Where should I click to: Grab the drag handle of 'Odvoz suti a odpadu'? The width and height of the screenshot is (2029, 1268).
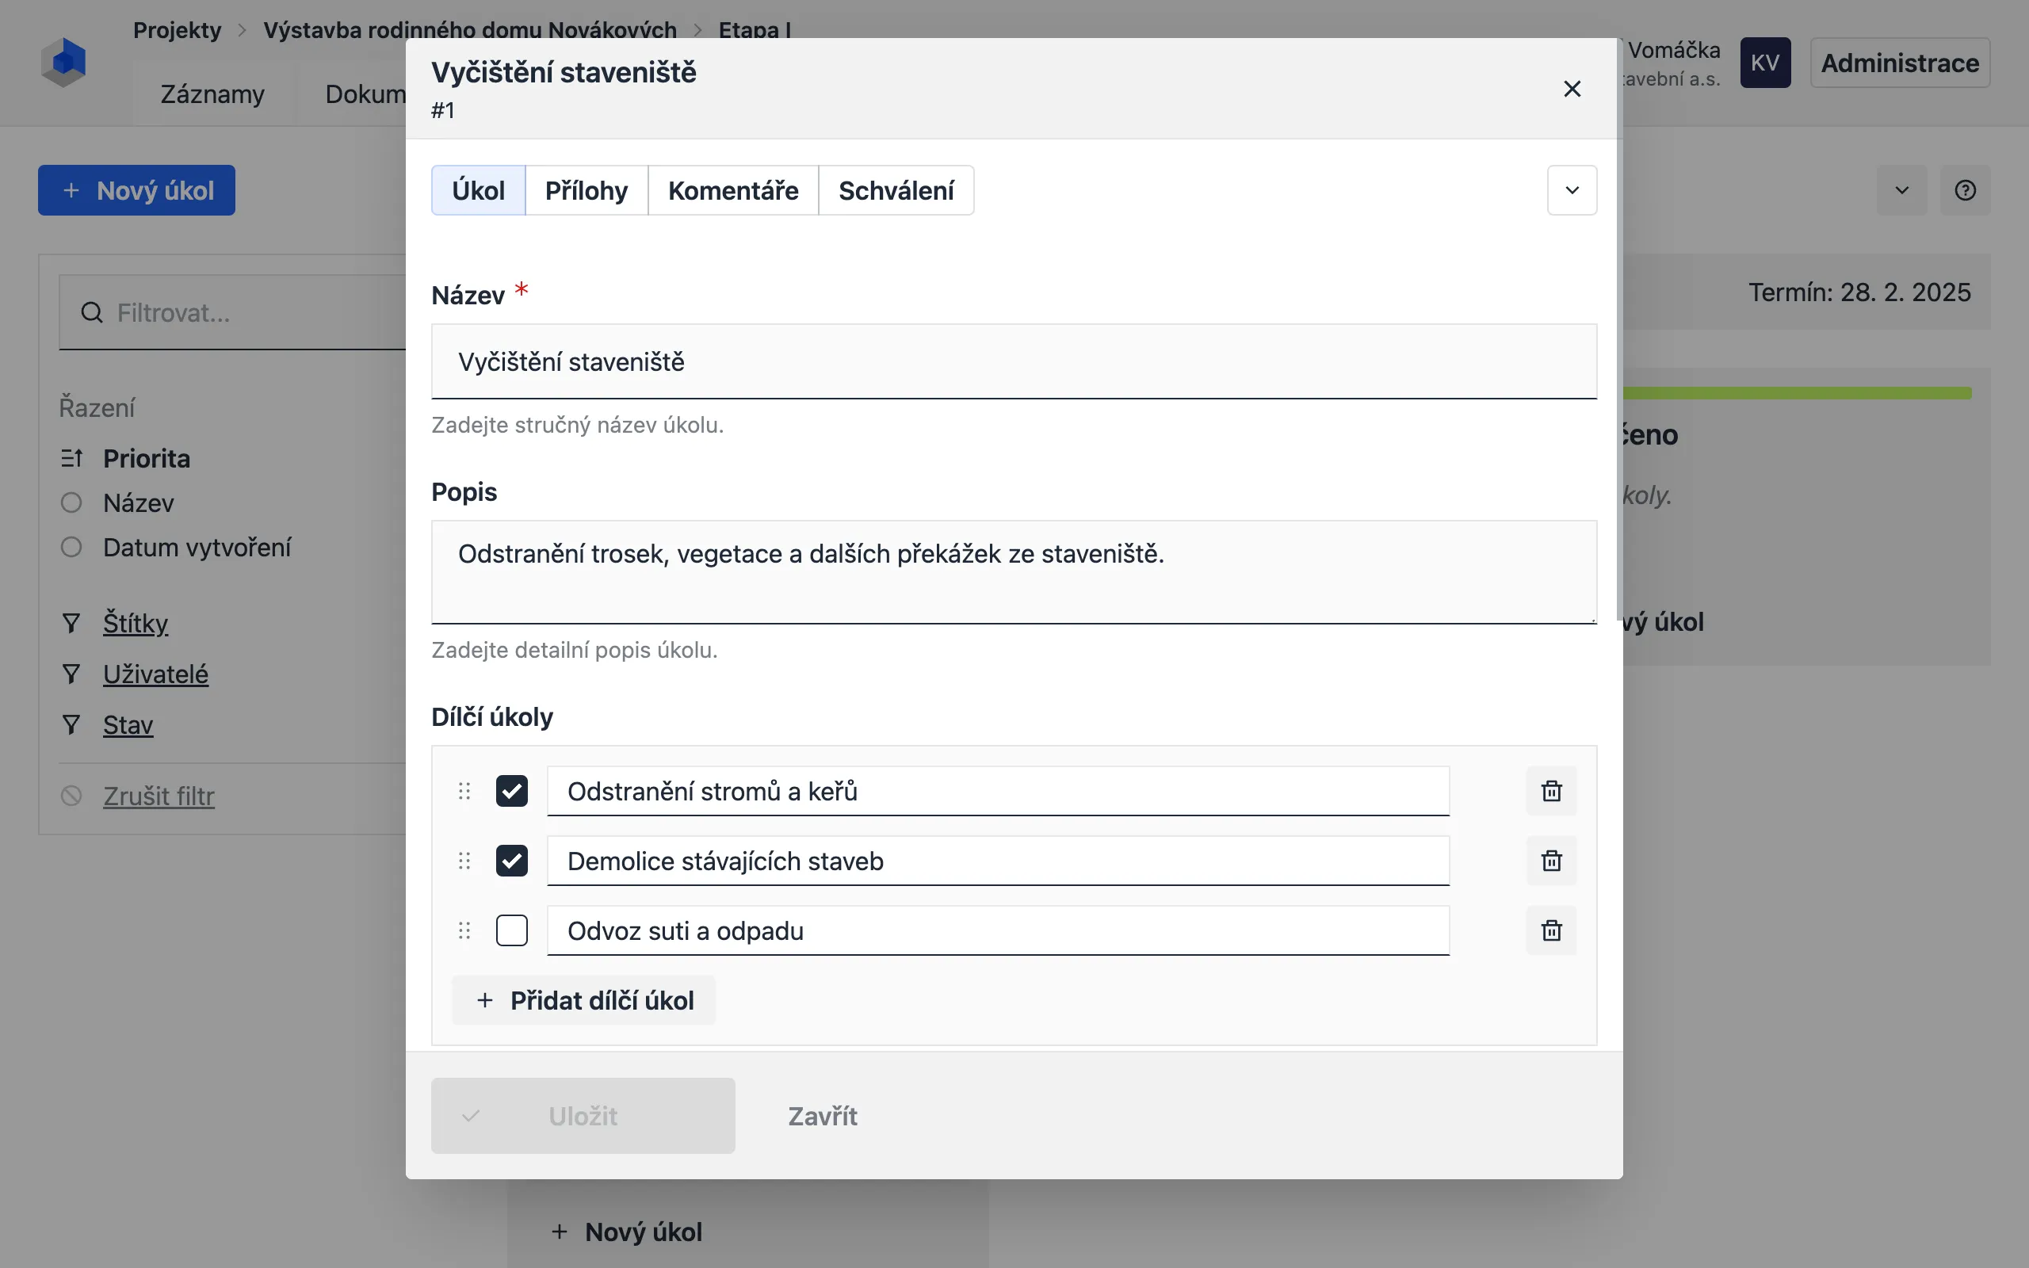coord(464,930)
